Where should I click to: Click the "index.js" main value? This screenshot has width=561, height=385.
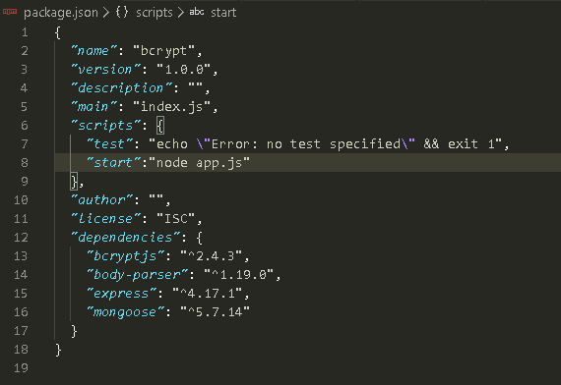(171, 107)
